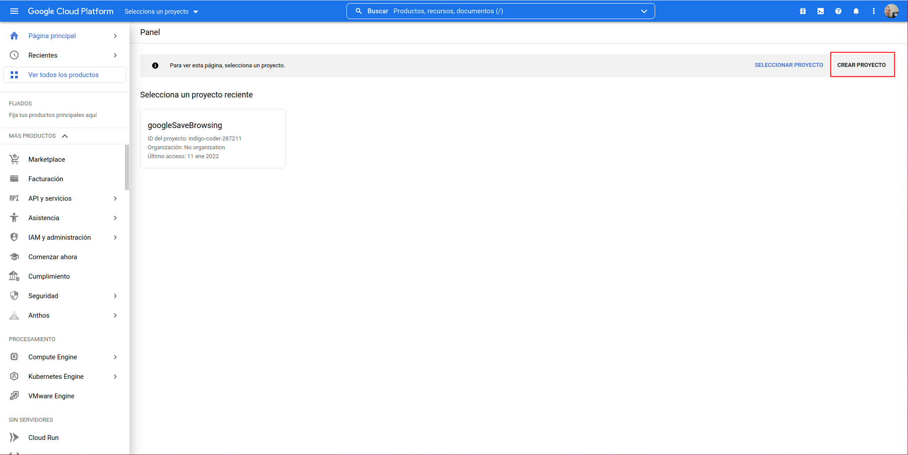Click the SELECCIONAR PROYECTO link

coord(788,65)
